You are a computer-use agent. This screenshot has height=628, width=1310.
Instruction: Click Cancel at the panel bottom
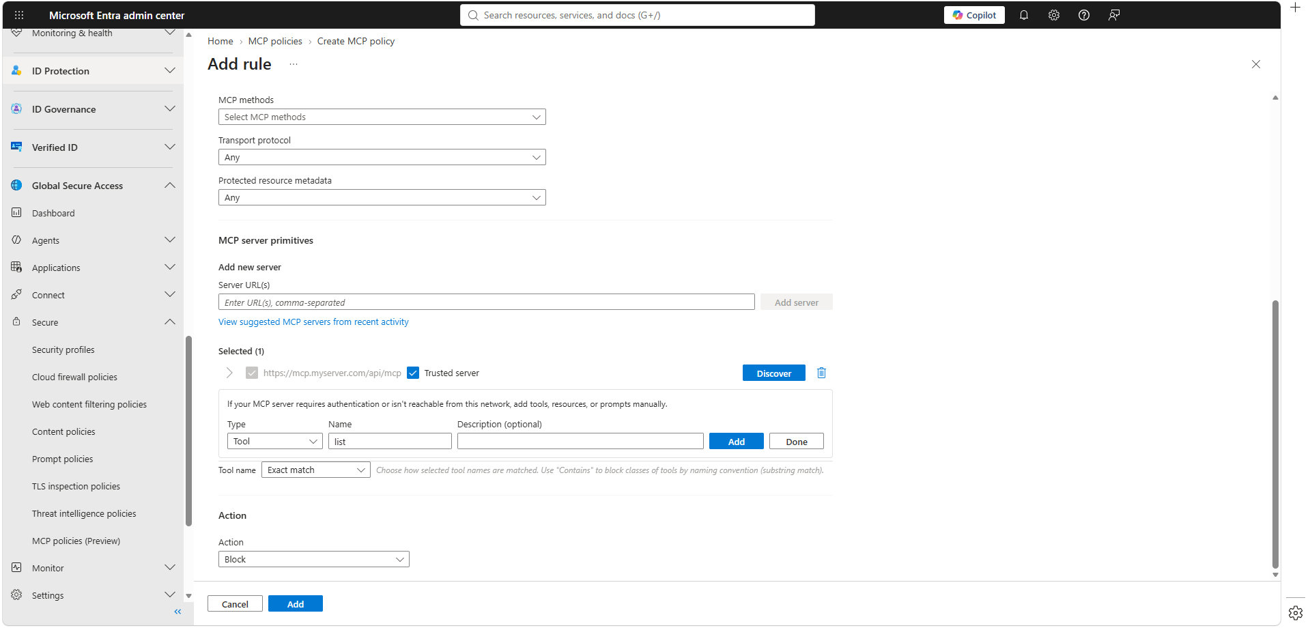pyautogui.click(x=235, y=603)
